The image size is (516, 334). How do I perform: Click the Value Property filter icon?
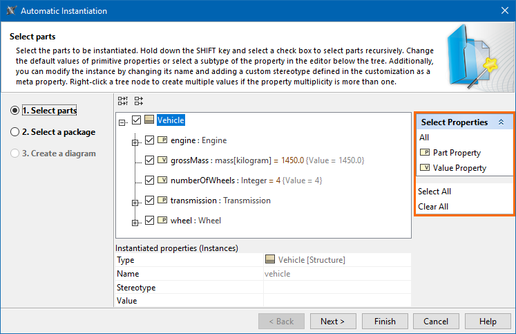pos(425,167)
